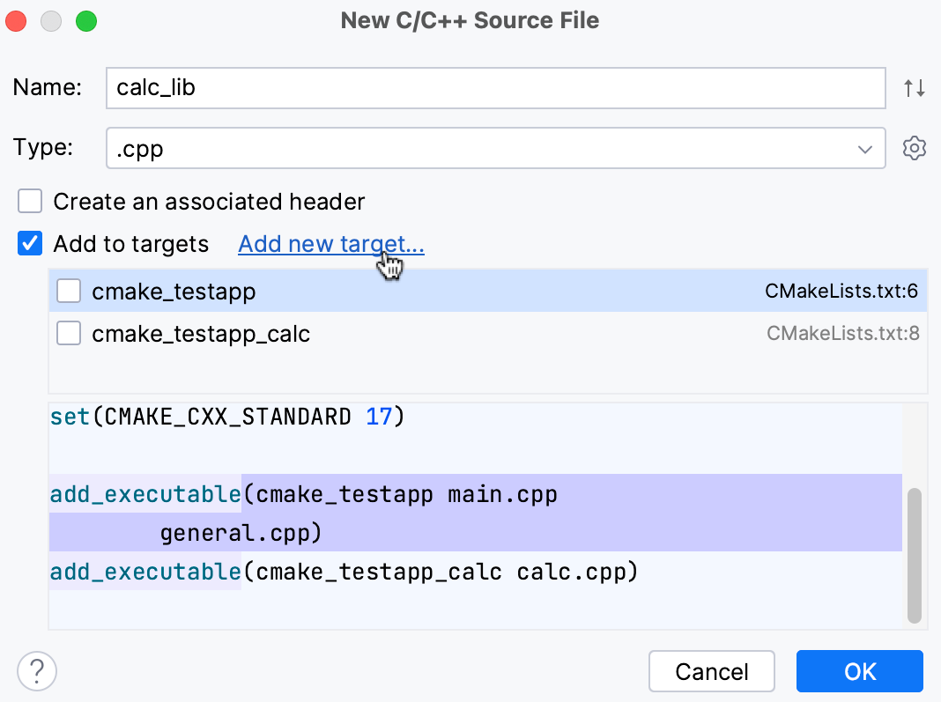Select the cmake_testapp_calc target row
The height and width of the screenshot is (702, 941).
pos(396,334)
